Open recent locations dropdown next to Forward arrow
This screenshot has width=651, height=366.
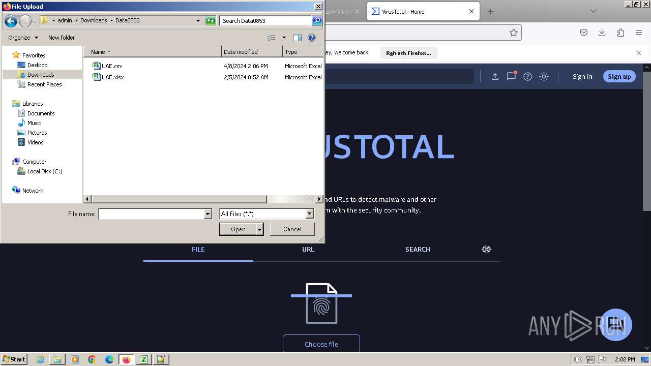35,21
